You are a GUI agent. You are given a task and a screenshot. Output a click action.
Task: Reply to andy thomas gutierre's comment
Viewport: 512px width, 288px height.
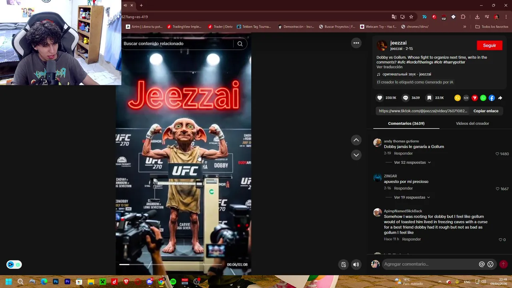(403, 153)
